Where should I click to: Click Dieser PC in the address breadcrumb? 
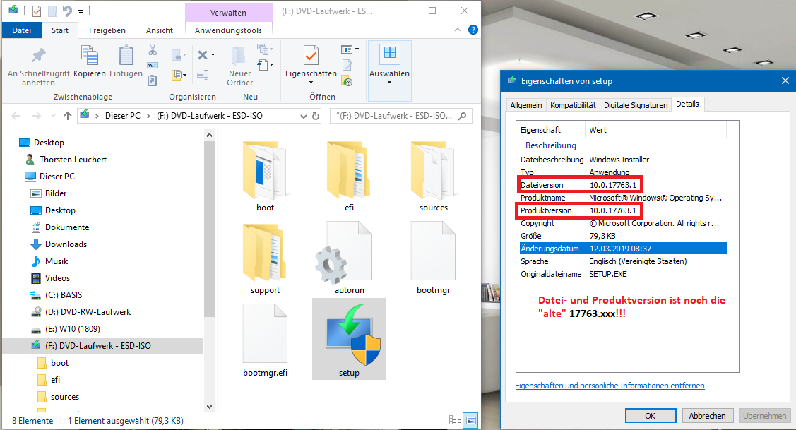[x=122, y=116]
